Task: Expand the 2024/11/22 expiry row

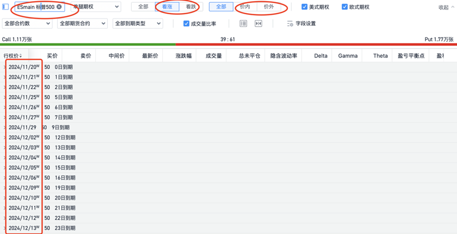Action: pyautogui.click(x=4, y=87)
